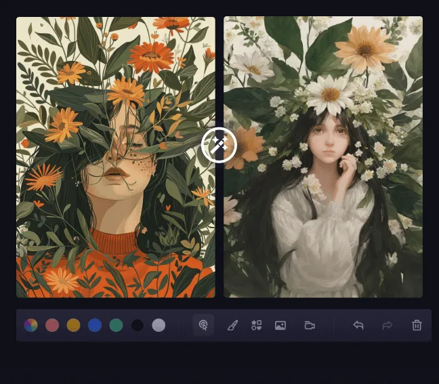439x384 pixels.
Task: Select the blue color swatch
Action: pos(95,325)
